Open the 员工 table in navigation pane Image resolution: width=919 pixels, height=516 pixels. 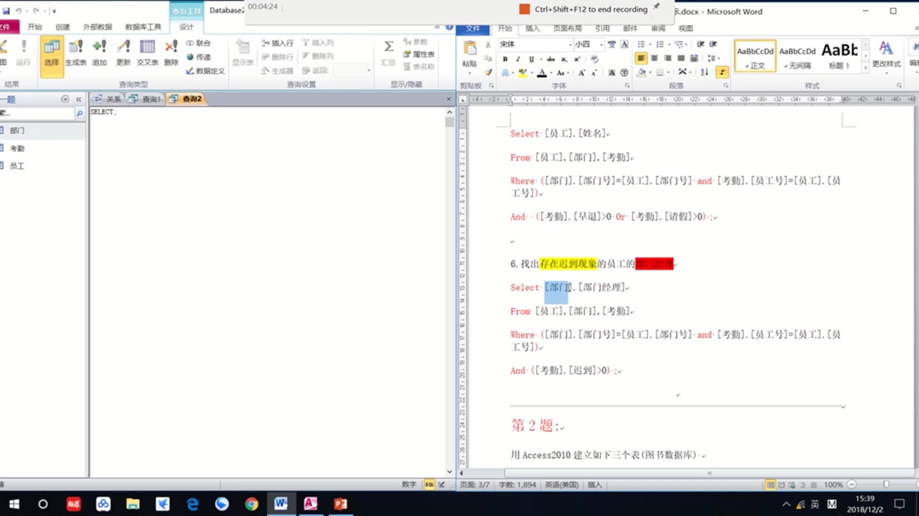17,166
